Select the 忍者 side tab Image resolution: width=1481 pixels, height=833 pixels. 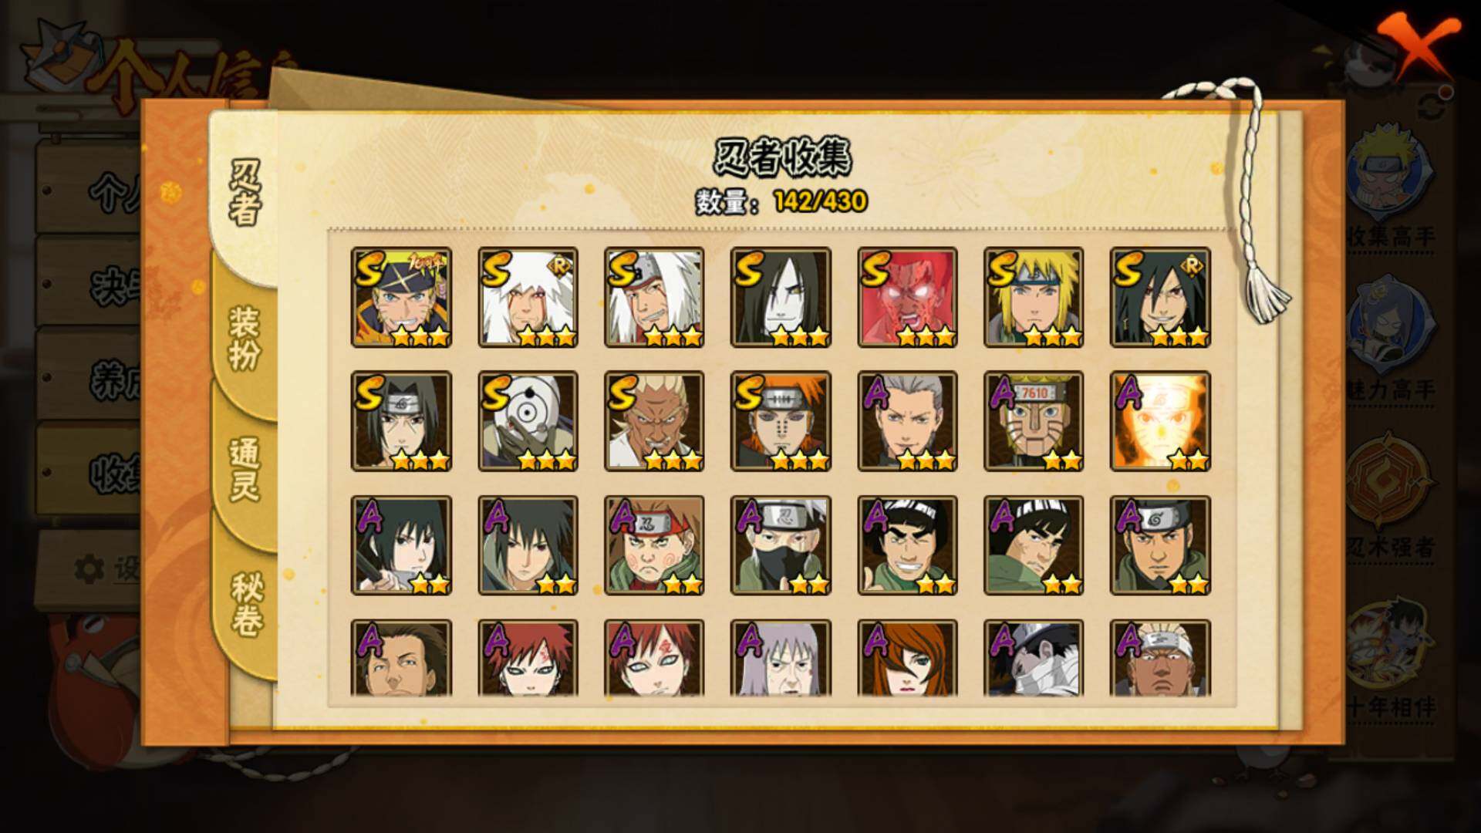[245, 193]
